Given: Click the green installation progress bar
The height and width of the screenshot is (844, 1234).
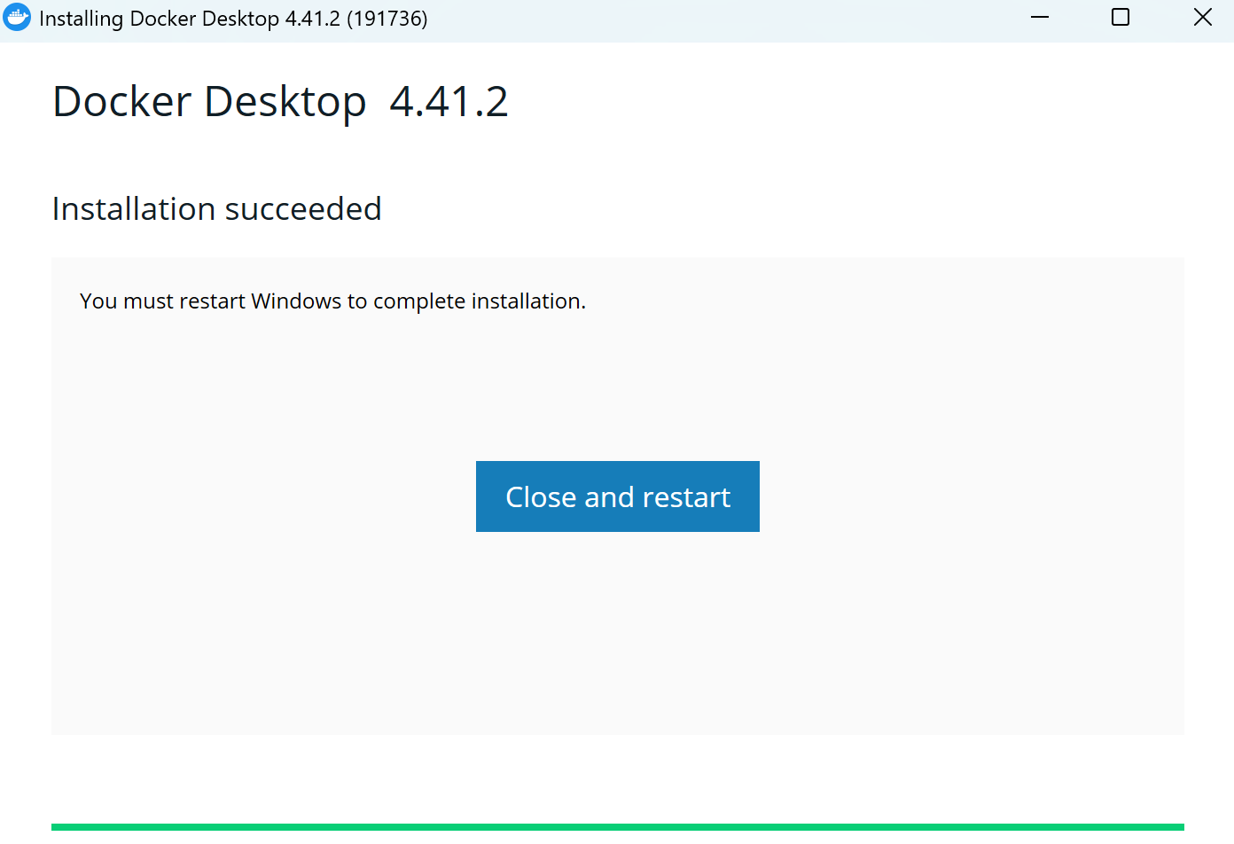Looking at the screenshot, I should [617, 827].
